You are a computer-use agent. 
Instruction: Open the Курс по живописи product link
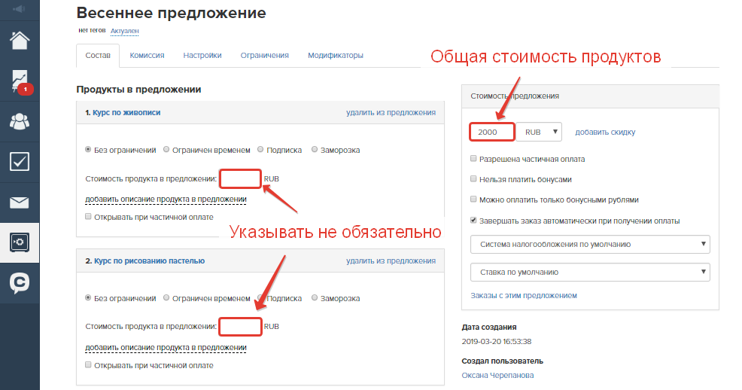click(126, 113)
